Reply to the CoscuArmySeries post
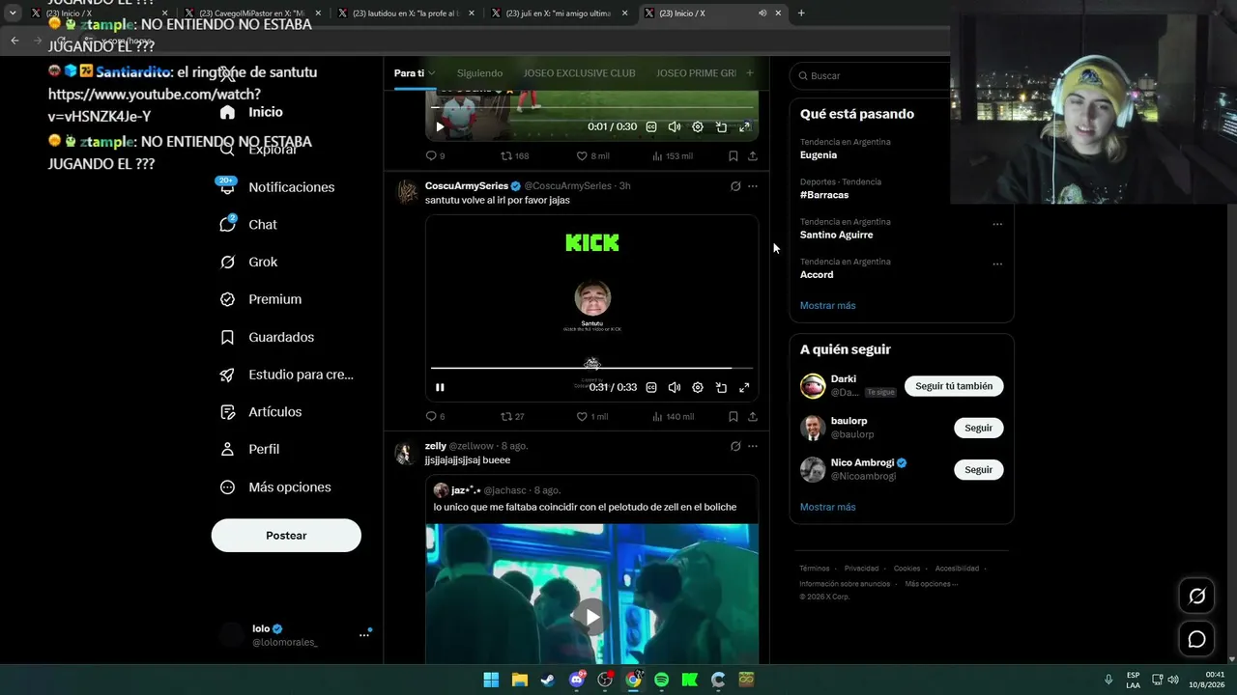This screenshot has height=695, width=1237. (x=432, y=417)
